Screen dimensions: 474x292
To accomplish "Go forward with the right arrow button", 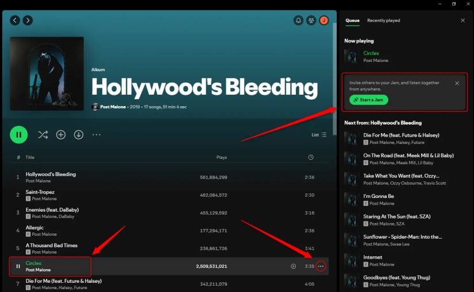I will (28, 20).
